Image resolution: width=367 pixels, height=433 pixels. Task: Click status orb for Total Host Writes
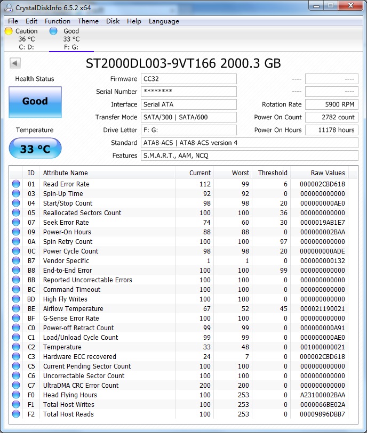[x=16, y=405]
